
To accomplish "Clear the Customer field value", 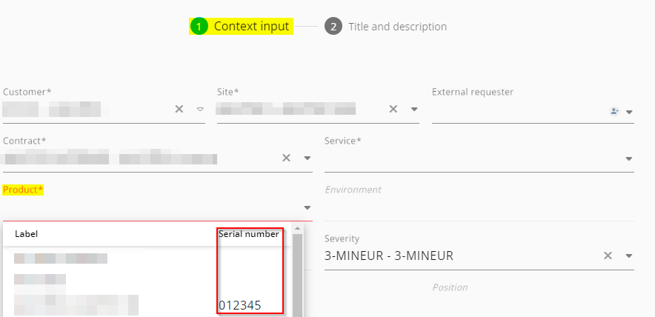I will click(179, 110).
